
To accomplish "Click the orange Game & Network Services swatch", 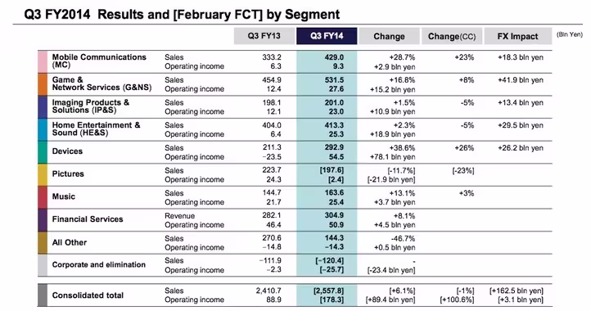I will point(43,84).
